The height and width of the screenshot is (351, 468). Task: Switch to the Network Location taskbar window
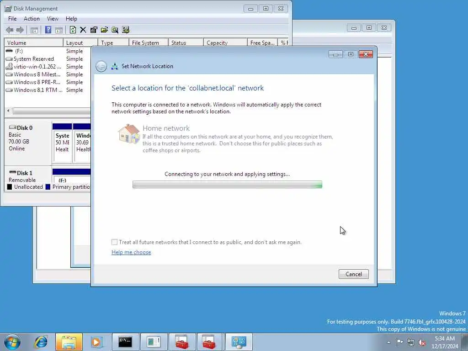click(x=239, y=342)
